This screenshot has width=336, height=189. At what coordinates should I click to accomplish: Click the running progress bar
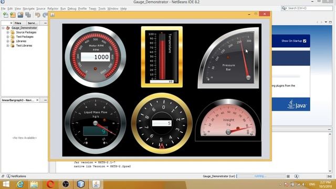click(x=260, y=176)
